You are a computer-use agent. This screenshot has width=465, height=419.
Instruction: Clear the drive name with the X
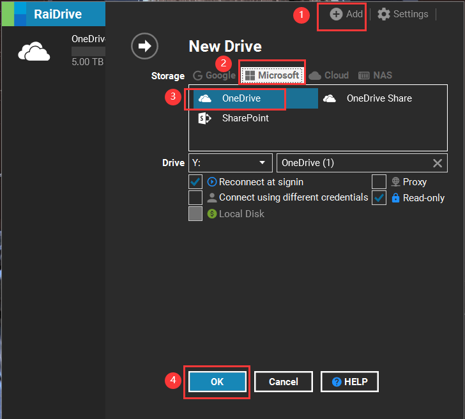pos(438,163)
